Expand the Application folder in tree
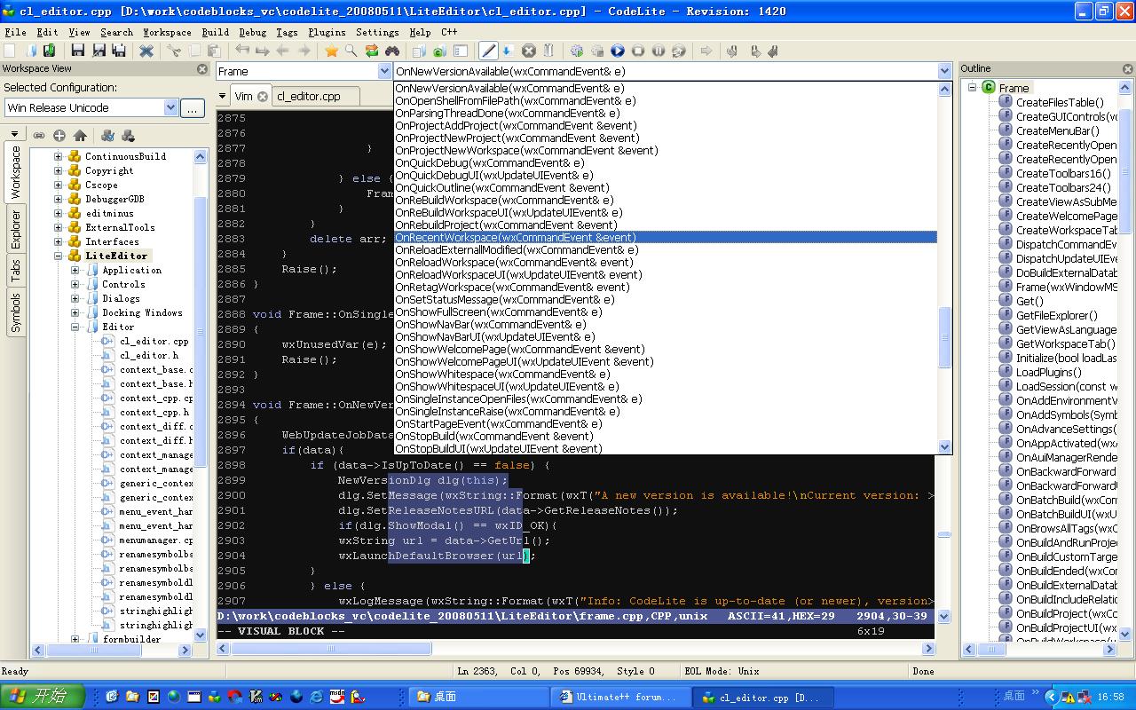 pyautogui.click(x=75, y=271)
